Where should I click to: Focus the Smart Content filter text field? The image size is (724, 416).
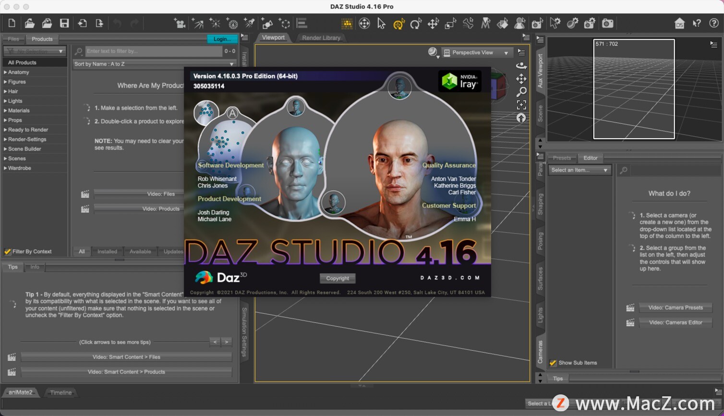pyautogui.click(x=154, y=51)
